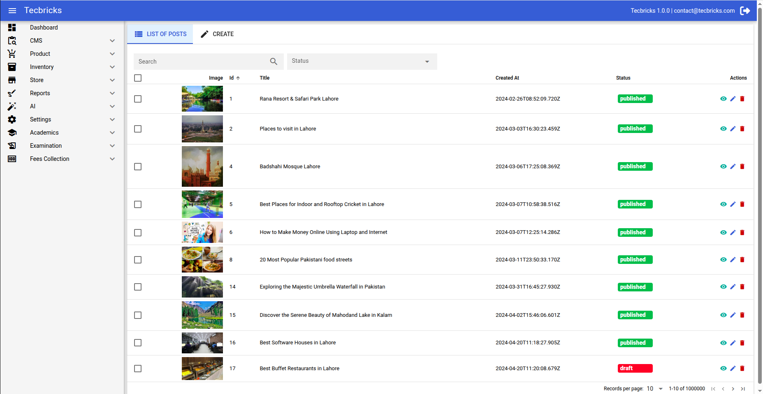Sort the table by Id column
Viewport: 763px width, 394px height.
234,78
